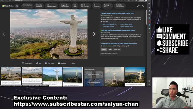Open the Christ The Redeemer Statue thumbnail
Image resolution: width=193 pixels, height=109 pixels.
(73, 77)
